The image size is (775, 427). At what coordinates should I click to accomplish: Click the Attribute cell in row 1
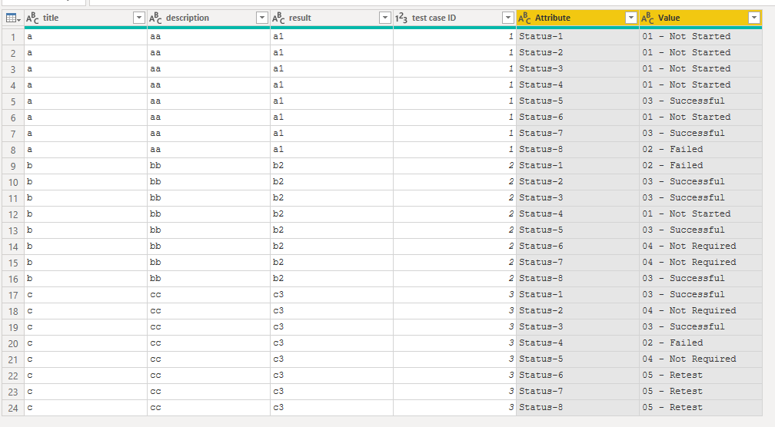(578, 37)
